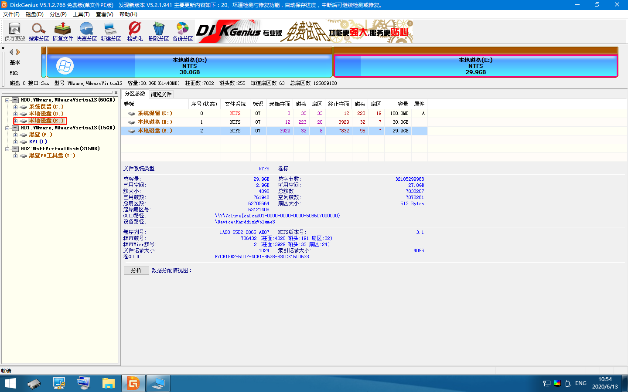Viewport: 628px width, 392px height.
Task: Select HD0:VMware 60GB disk in tree
Action: [68, 100]
